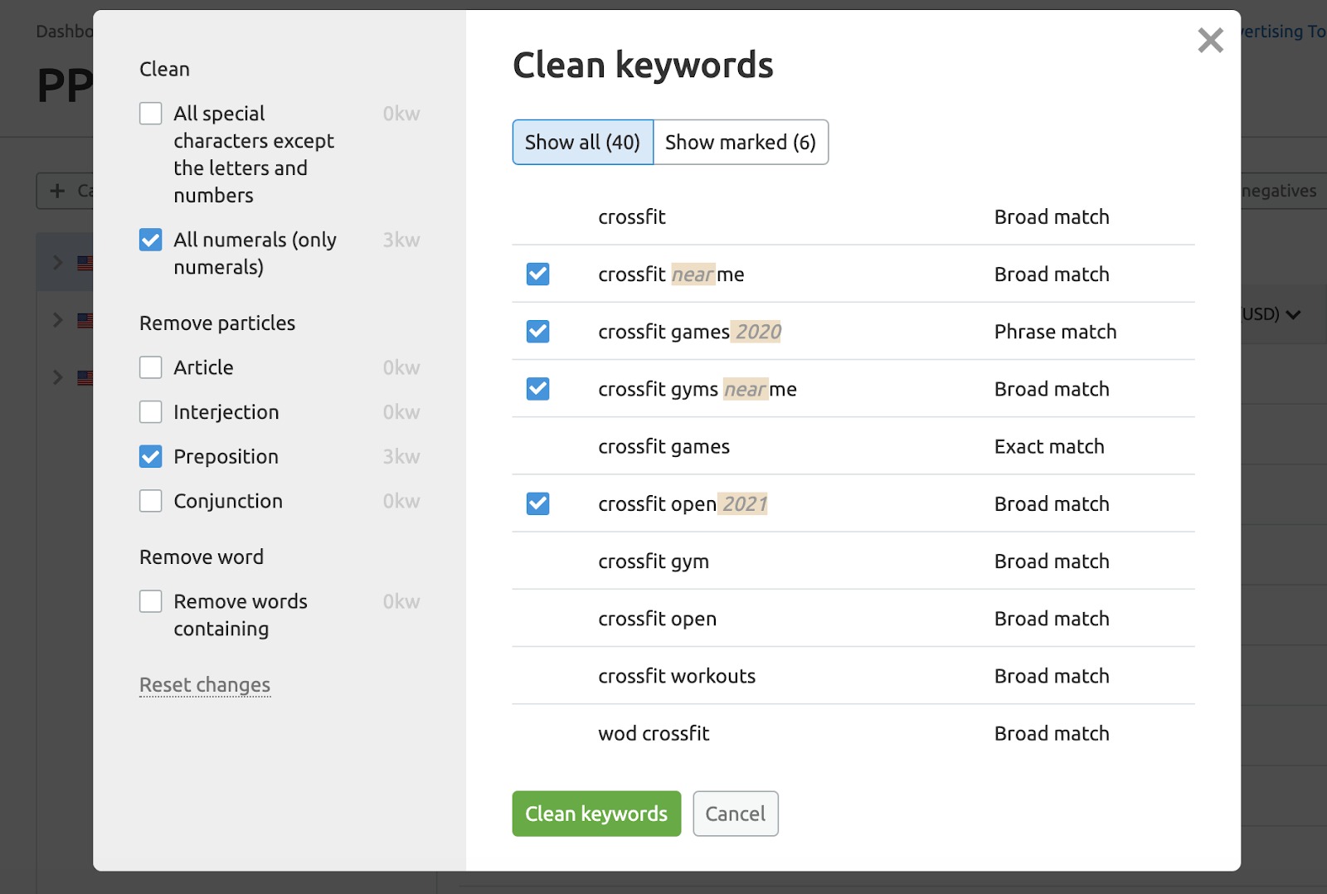Click the Cancel button
This screenshot has height=894, width=1327.
[735, 814]
